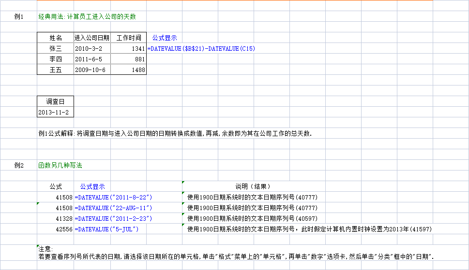Select the cell containing 李四
469x270 pixels.
55,59
